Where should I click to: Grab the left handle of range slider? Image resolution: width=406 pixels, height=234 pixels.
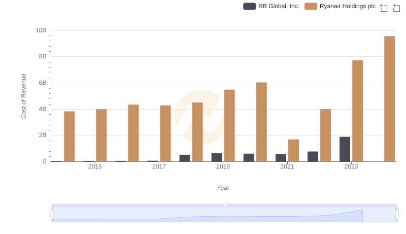(x=52, y=215)
